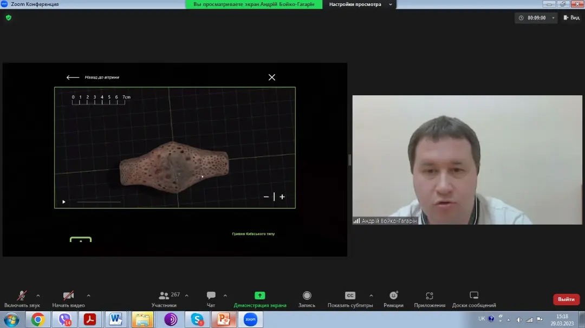This screenshot has width=585, height=328.
Task: Expand audio options arrow beside Включить звук
Action: pyautogui.click(x=38, y=296)
